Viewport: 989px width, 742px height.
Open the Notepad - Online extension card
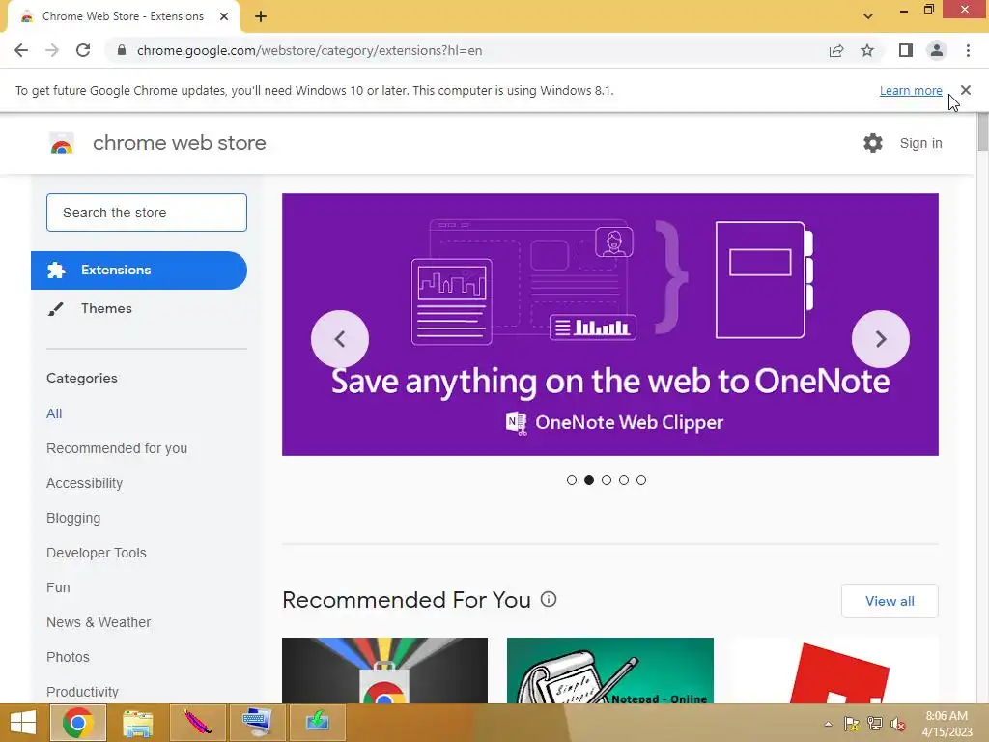pos(610,671)
